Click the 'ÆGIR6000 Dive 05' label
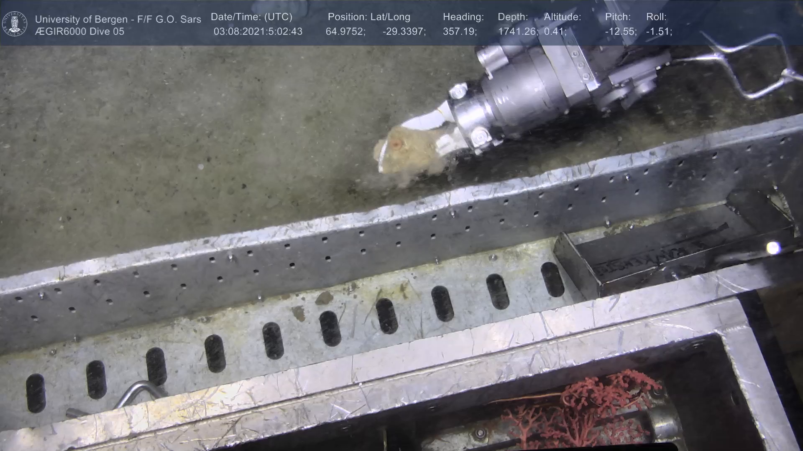803x451 pixels. click(79, 32)
